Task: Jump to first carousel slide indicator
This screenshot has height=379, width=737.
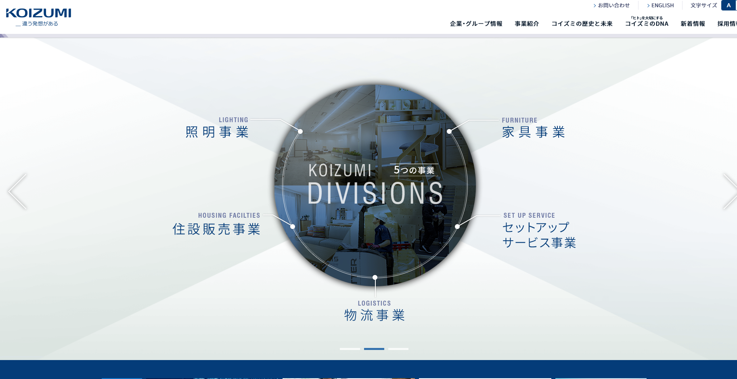Action: (350, 349)
